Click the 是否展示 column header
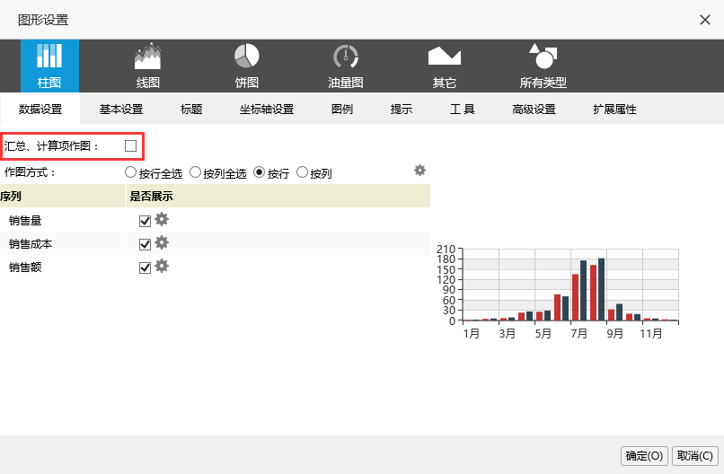Image resolution: width=724 pixels, height=474 pixels. pyautogui.click(x=151, y=197)
